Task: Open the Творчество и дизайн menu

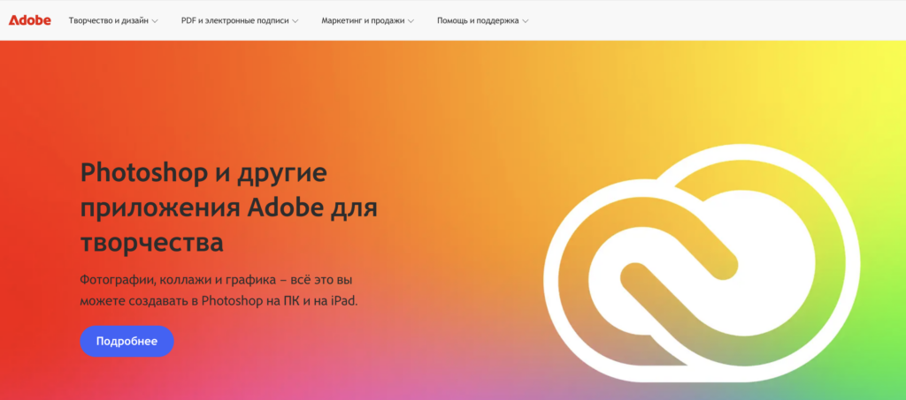Action: pyautogui.click(x=113, y=20)
